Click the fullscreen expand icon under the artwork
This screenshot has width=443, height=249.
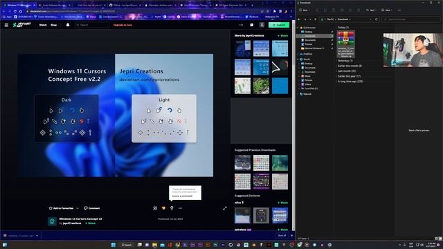click(x=225, y=208)
